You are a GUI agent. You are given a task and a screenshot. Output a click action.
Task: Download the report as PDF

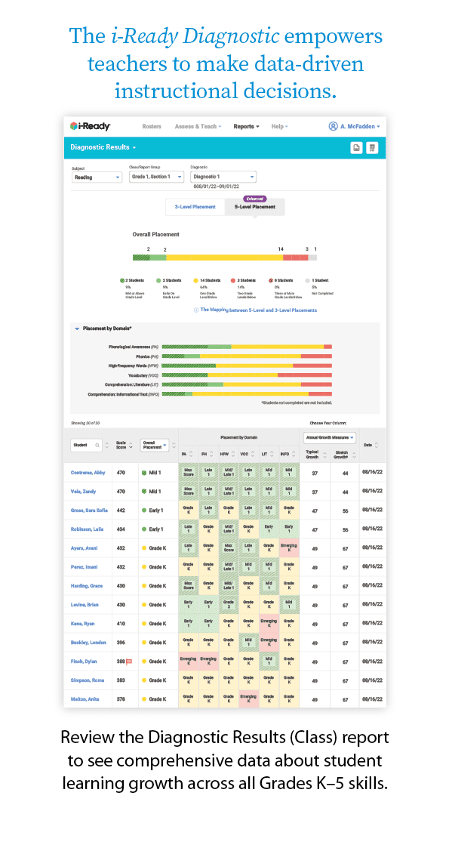click(x=357, y=148)
